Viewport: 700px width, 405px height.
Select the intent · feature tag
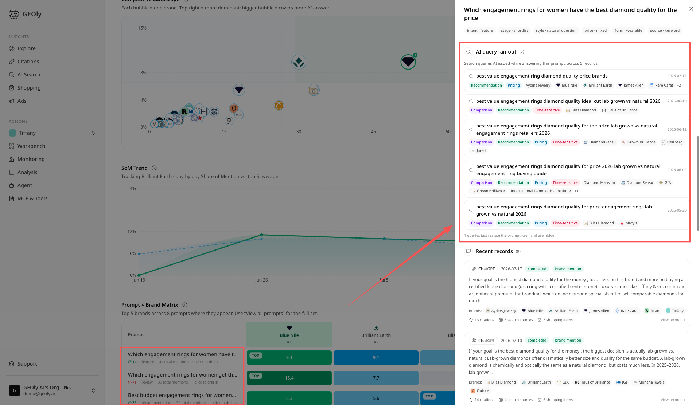click(x=480, y=30)
